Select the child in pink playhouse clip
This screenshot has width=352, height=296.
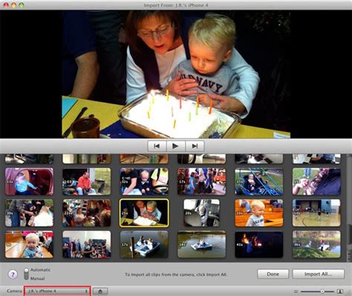pyautogui.click(x=29, y=182)
